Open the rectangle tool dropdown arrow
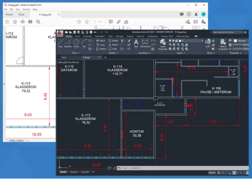This screenshot has width=252, height=179. 93,40
